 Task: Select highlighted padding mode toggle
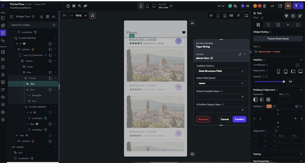[269, 106]
